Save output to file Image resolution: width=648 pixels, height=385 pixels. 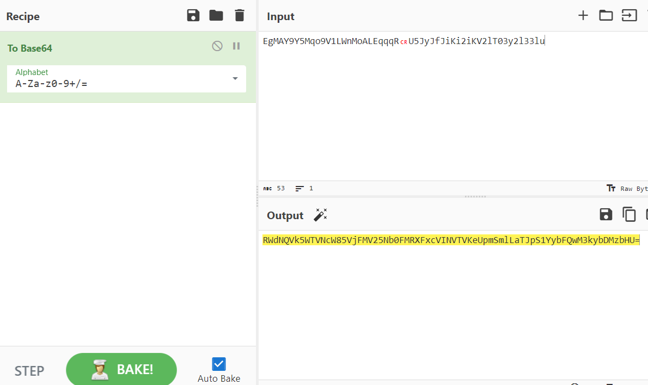(606, 215)
